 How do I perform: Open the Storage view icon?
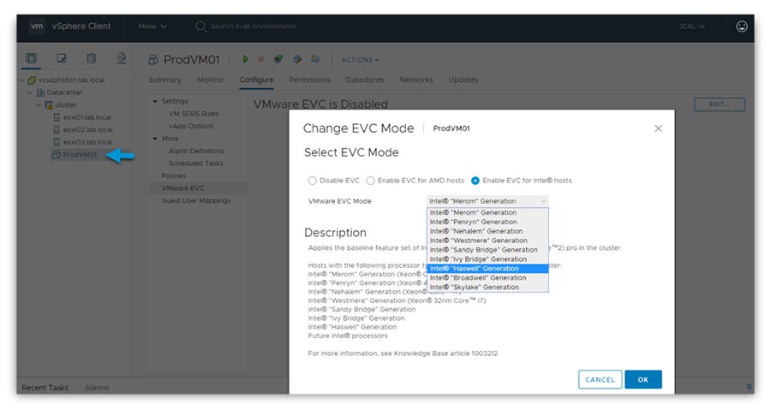point(92,58)
